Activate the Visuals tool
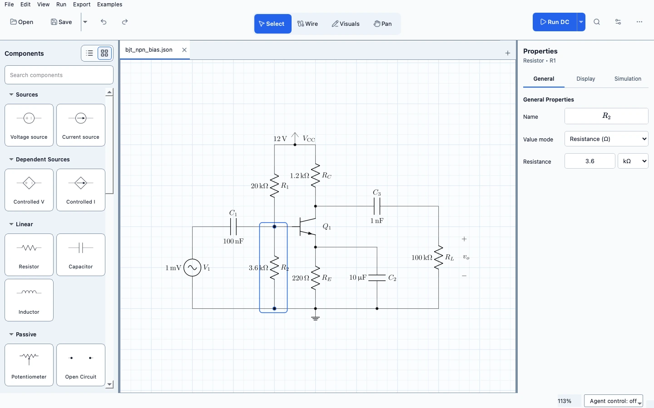654x408 pixels. pos(346,24)
